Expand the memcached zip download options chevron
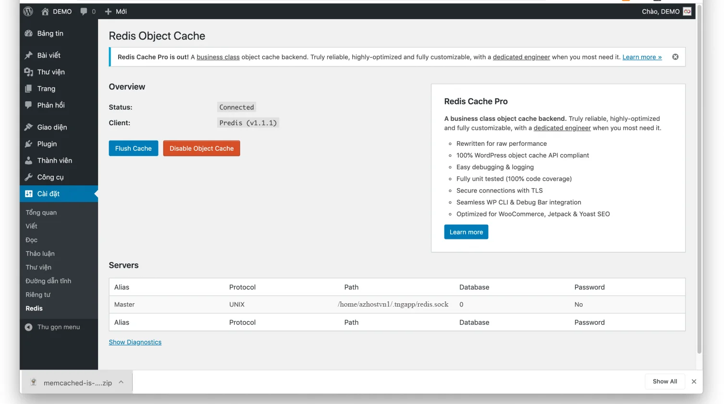This screenshot has width=724, height=404. click(x=121, y=382)
